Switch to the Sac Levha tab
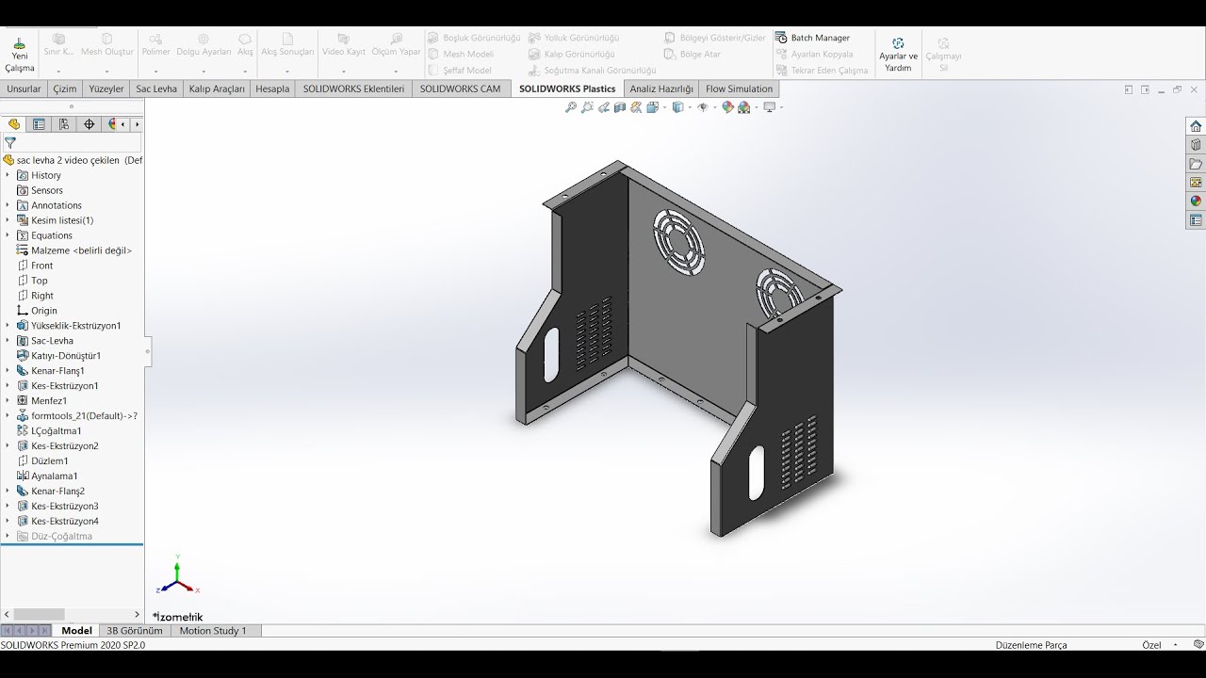This screenshot has width=1206, height=678. coord(156,89)
